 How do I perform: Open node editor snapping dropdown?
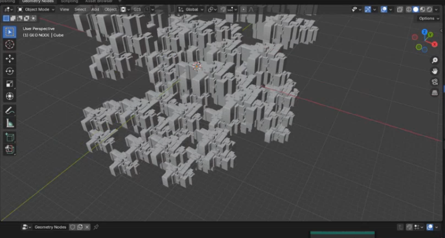coord(419,227)
